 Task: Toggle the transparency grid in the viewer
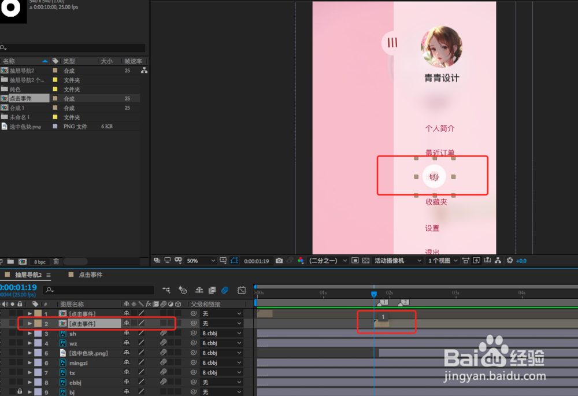point(365,260)
